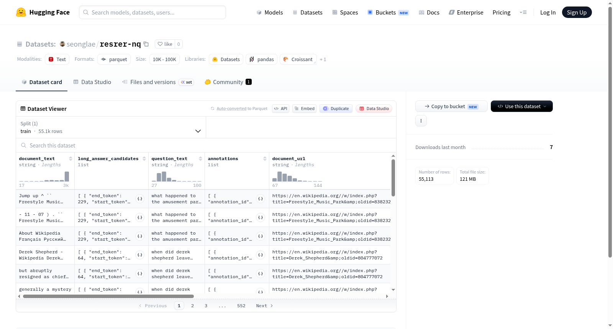Open Data Studio from viewer header
The image size is (613, 329).
click(374, 109)
